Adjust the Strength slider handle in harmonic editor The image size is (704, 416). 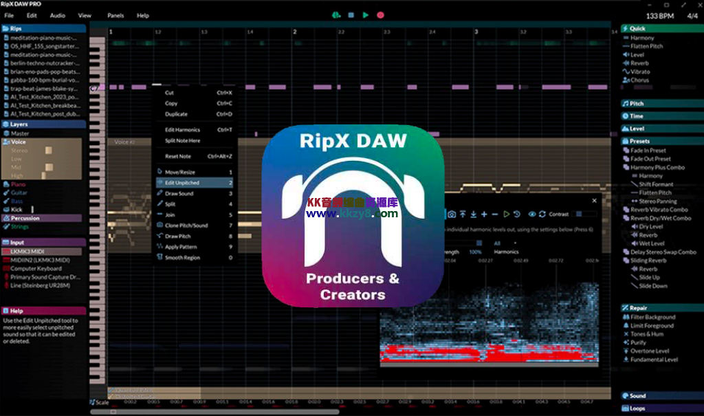[x=479, y=243]
